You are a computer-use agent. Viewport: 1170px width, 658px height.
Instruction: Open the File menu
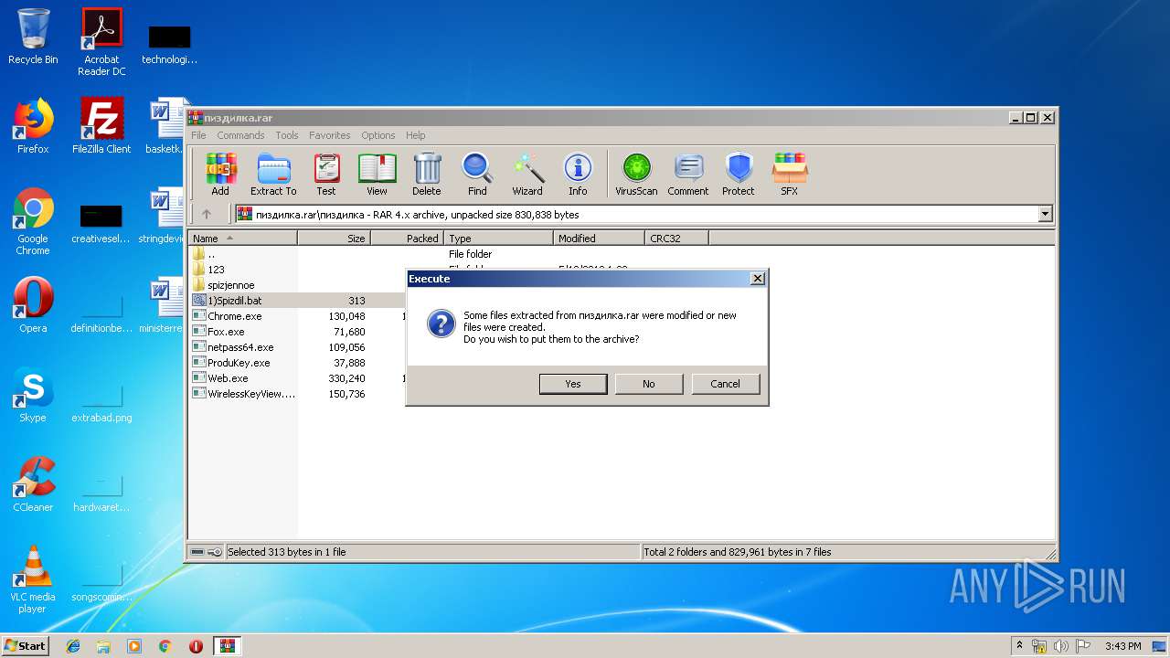198,135
